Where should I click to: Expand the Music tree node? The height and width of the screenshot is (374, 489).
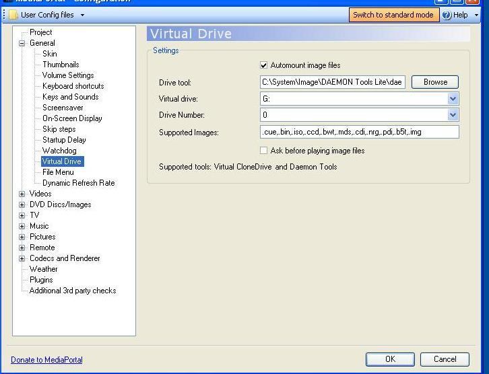tap(22, 227)
